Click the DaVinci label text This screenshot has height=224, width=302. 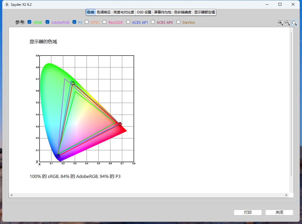189,23
